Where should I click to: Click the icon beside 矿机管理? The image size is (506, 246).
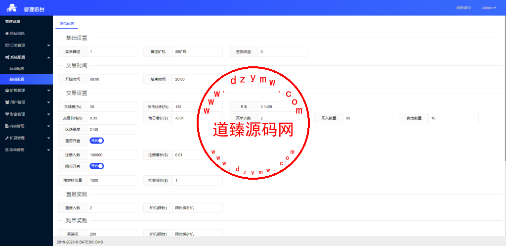[x=7, y=91]
